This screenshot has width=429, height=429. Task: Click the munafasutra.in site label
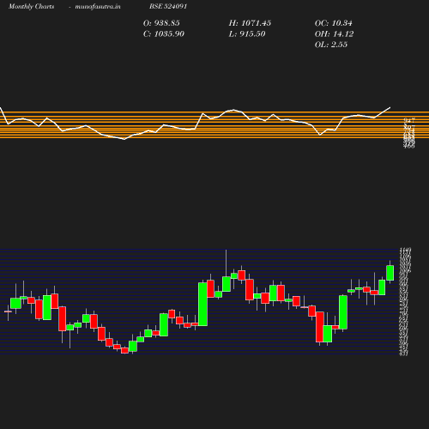tap(98, 6)
